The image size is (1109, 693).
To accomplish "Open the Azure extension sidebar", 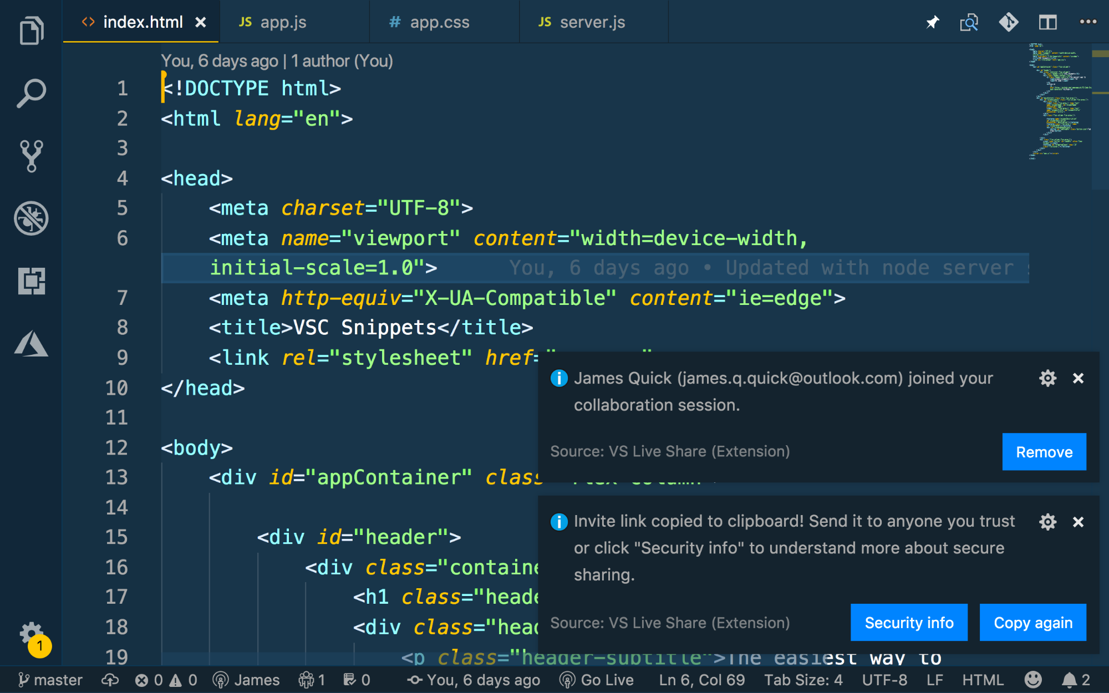I will click(32, 345).
